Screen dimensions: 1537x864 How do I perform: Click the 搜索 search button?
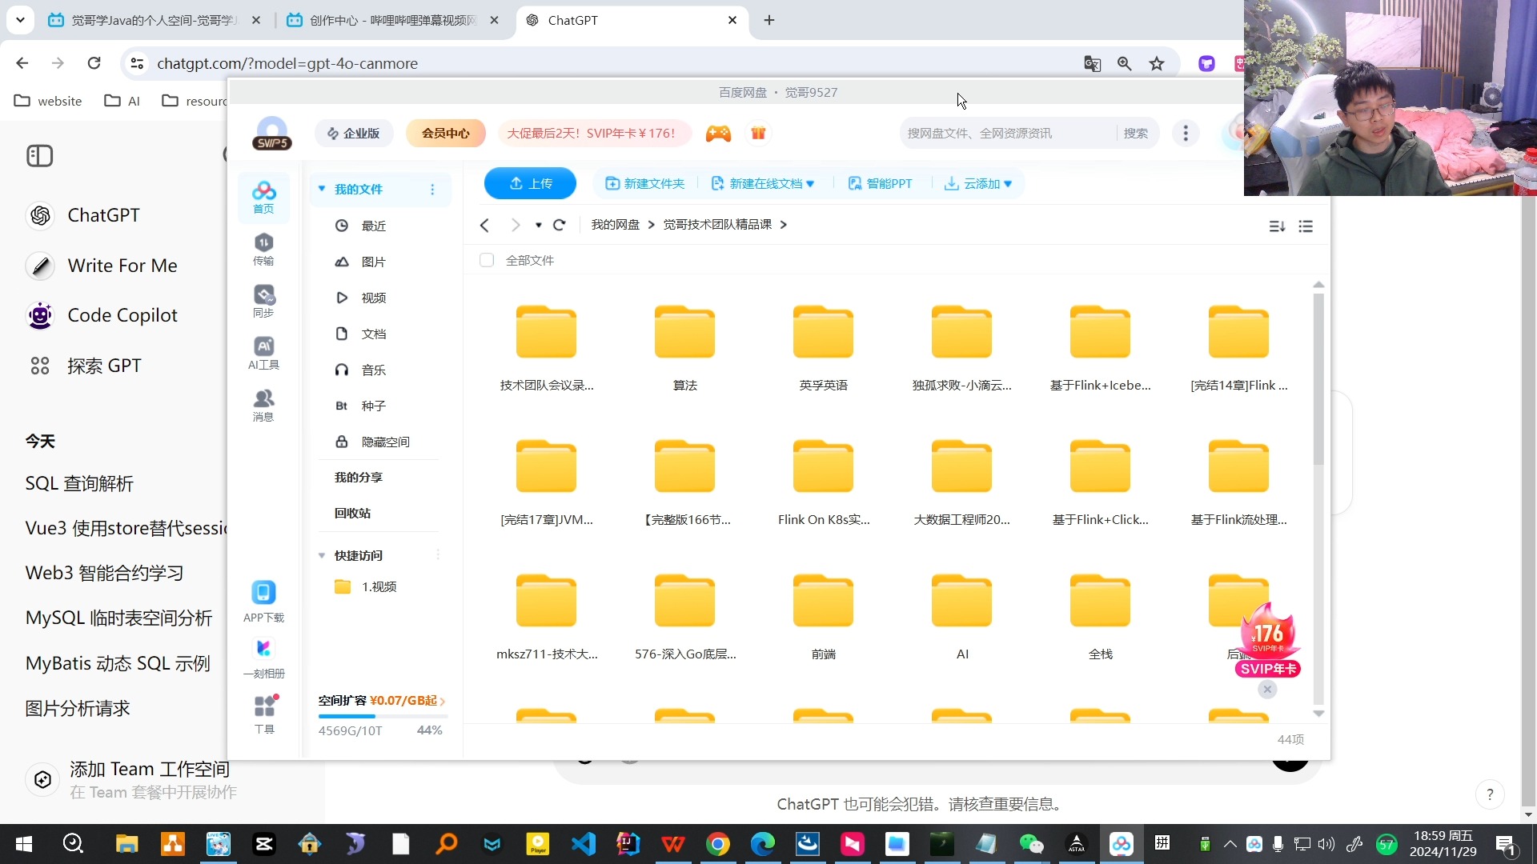[x=1136, y=134]
